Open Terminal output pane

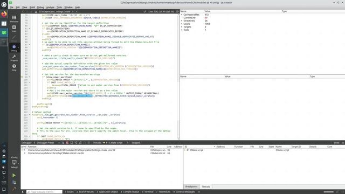coord(148,192)
